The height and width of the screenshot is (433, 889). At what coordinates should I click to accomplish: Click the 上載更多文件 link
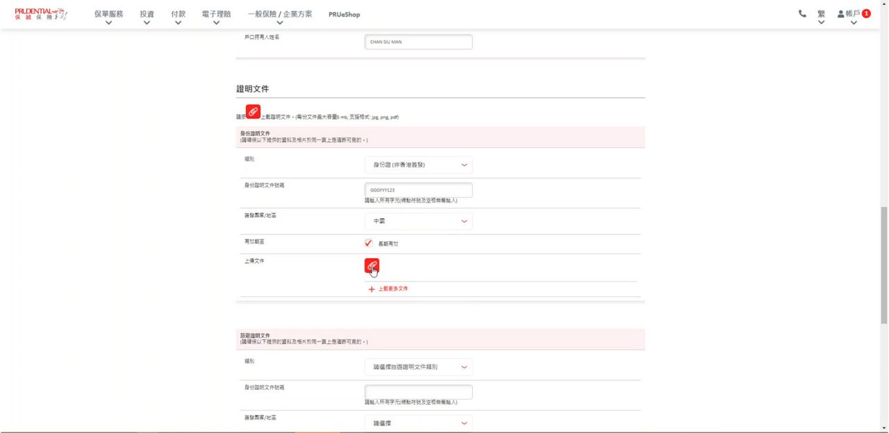(x=393, y=289)
